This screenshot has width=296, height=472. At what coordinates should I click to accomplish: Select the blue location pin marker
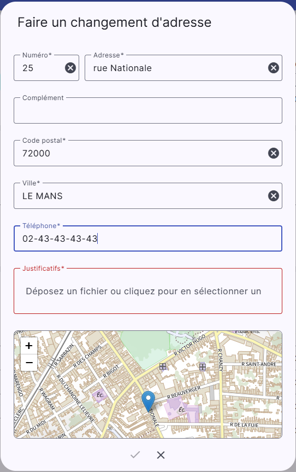coord(148,401)
